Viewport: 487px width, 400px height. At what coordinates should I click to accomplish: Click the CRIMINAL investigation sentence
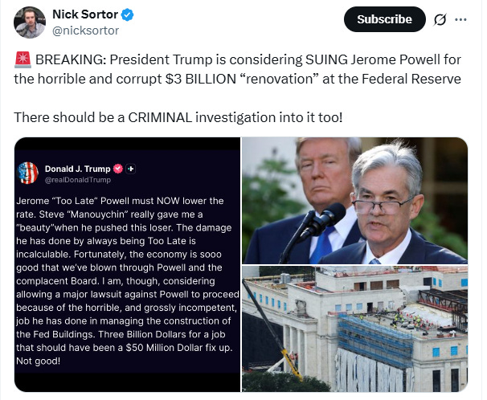point(178,117)
